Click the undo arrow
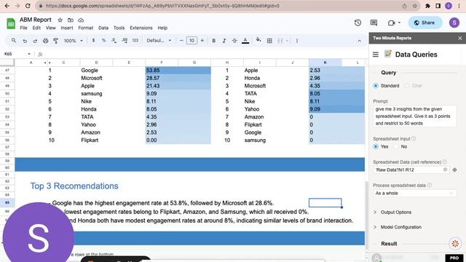Viewport: 466px width, 262px height. coord(25,41)
